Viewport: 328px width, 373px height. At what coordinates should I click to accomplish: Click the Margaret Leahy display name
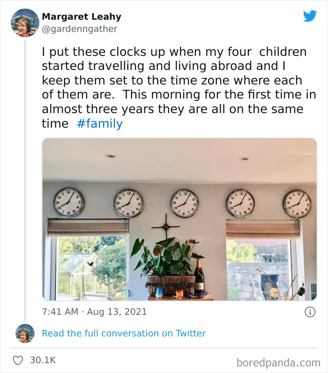coord(82,16)
